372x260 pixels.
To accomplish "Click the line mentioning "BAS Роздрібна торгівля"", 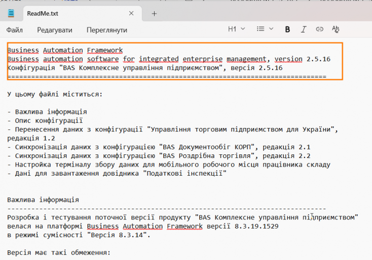I will [x=159, y=156].
